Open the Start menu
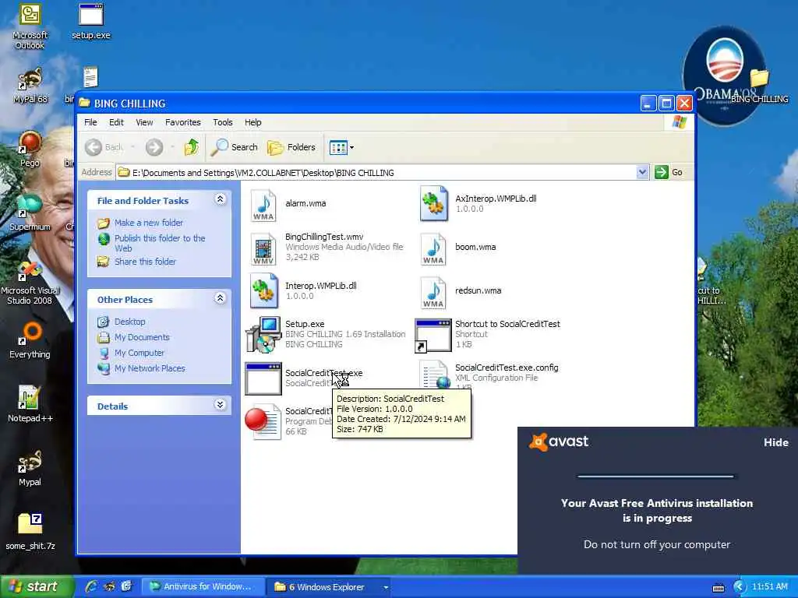 (37, 587)
